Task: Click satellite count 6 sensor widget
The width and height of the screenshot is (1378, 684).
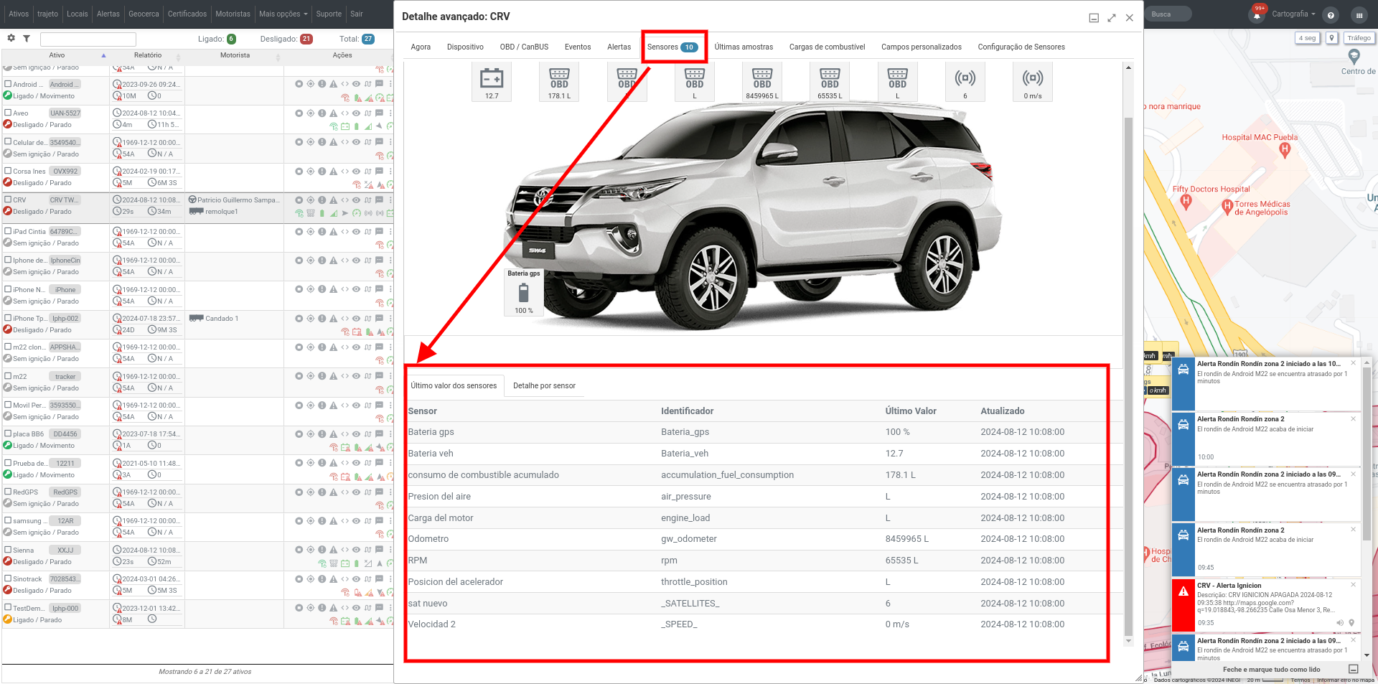Action: pyautogui.click(x=965, y=82)
